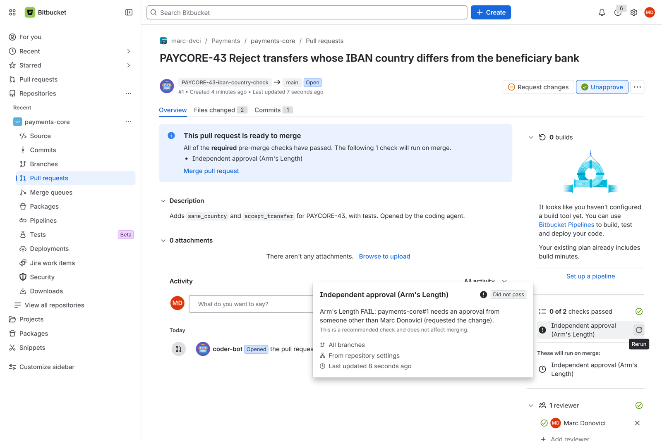
Task: Open the notifications bell
Action: tap(602, 12)
